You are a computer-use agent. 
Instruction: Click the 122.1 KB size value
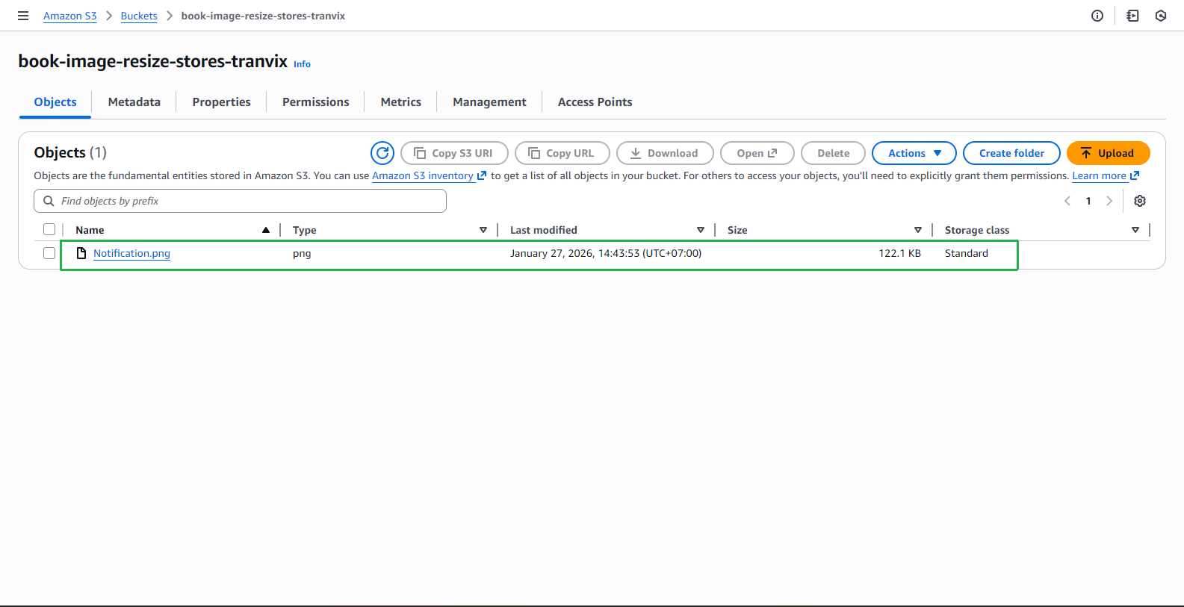[899, 253]
